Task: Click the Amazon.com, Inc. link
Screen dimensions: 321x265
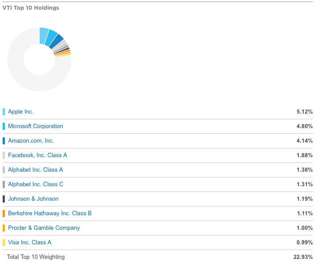Action: point(31,141)
